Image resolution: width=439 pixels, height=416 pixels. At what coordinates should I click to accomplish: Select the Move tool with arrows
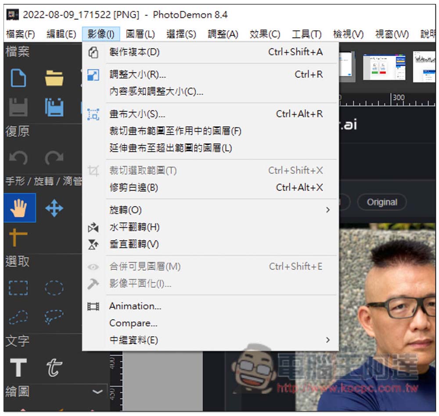pos(54,208)
